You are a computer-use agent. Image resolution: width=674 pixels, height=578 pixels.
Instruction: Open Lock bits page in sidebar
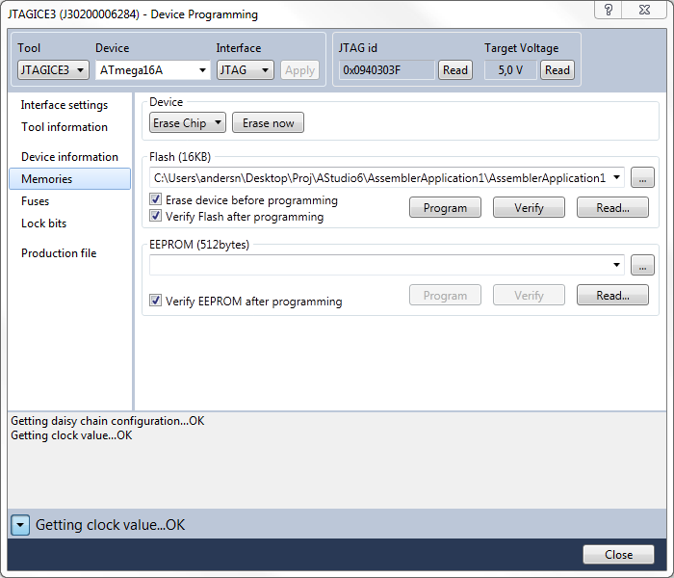(x=43, y=223)
